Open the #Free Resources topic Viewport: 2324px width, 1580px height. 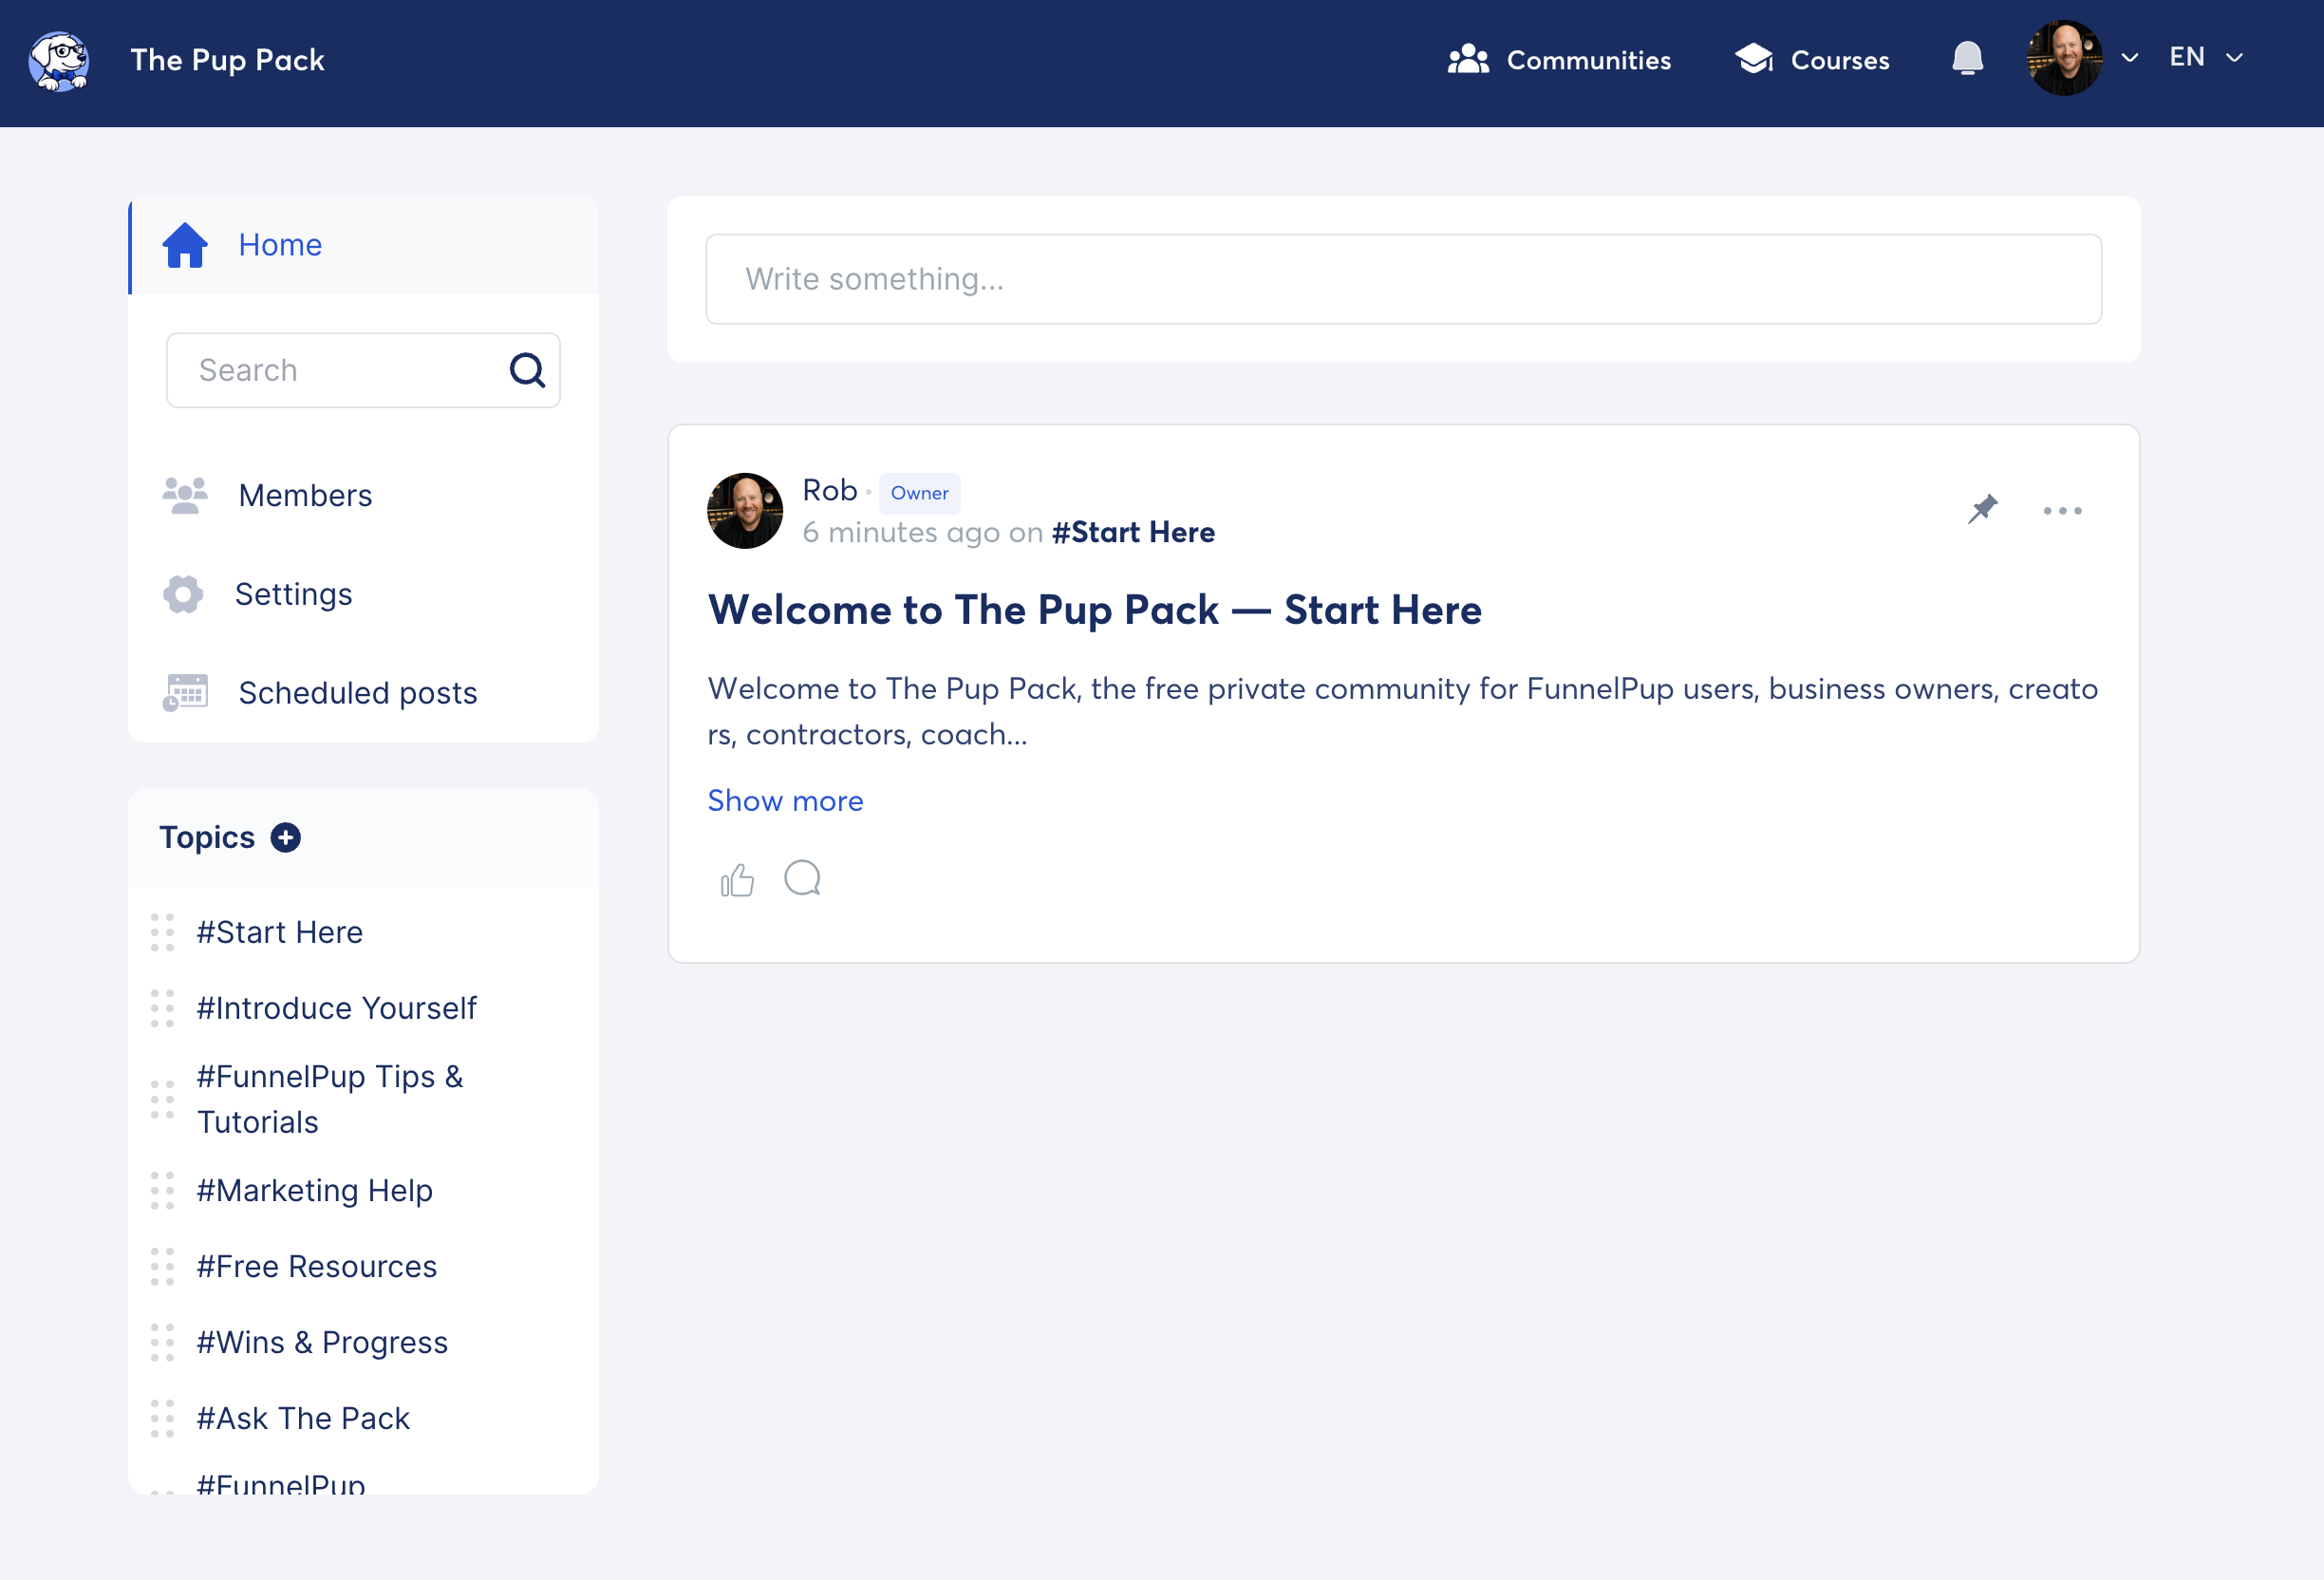point(316,1266)
